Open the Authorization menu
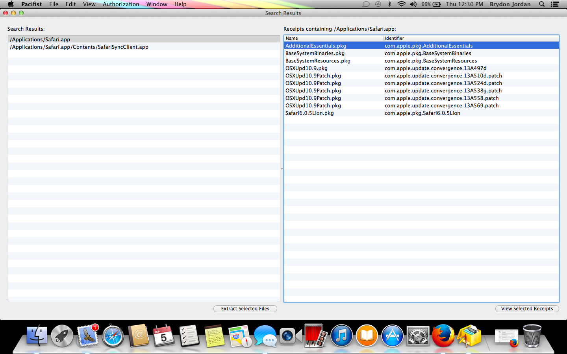The image size is (567, 354). (121, 4)
